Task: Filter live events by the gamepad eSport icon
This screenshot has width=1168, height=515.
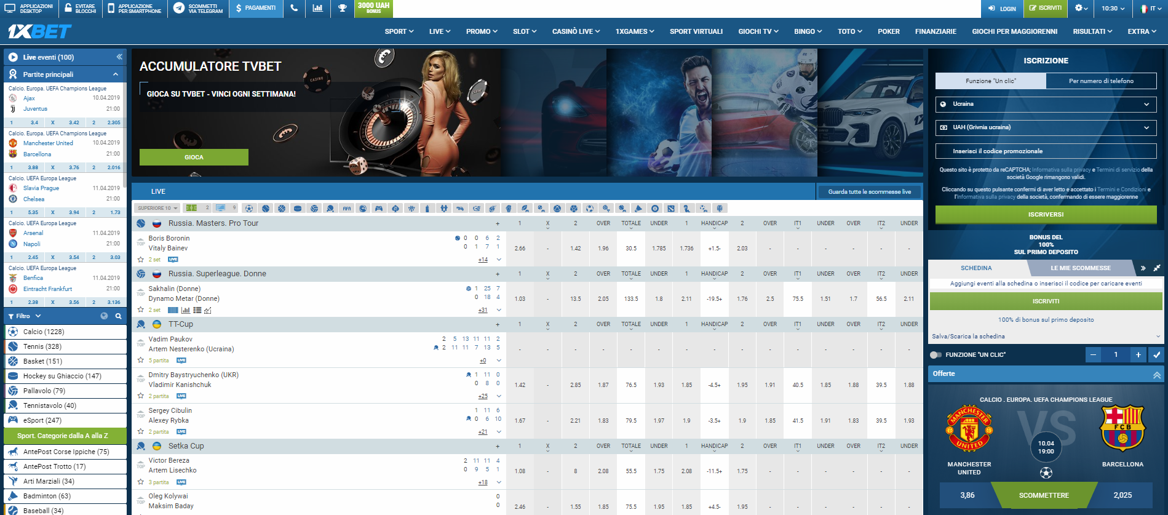Action: pyautogui.click(x=379, y=208)
